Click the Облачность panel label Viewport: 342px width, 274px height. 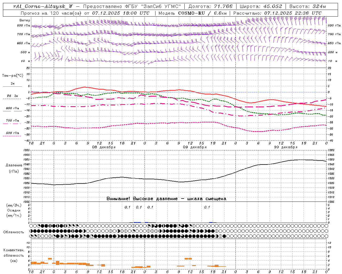14,232
